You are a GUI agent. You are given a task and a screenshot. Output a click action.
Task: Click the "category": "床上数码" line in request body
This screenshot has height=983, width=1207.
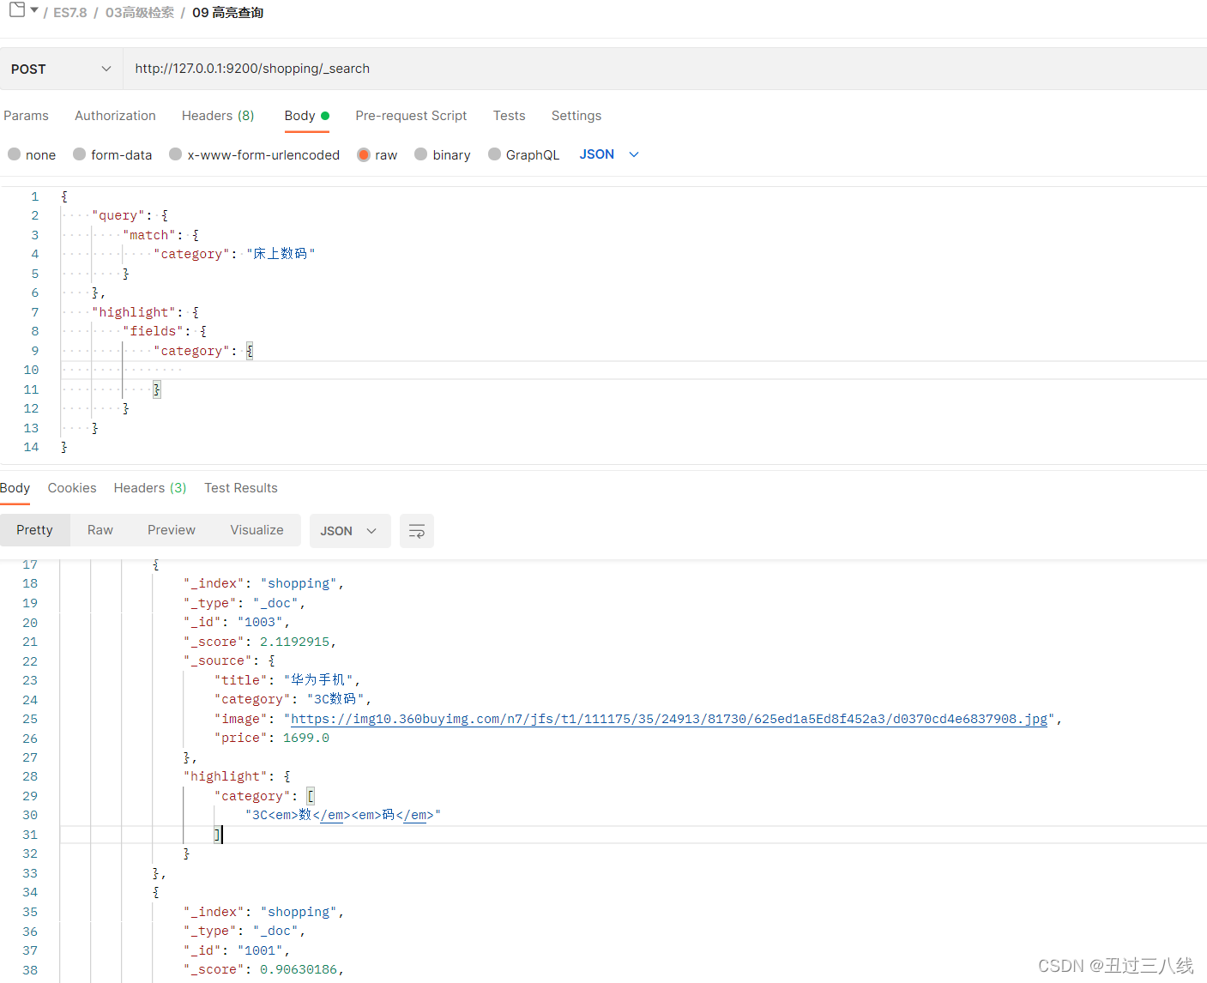pos(234,254)
